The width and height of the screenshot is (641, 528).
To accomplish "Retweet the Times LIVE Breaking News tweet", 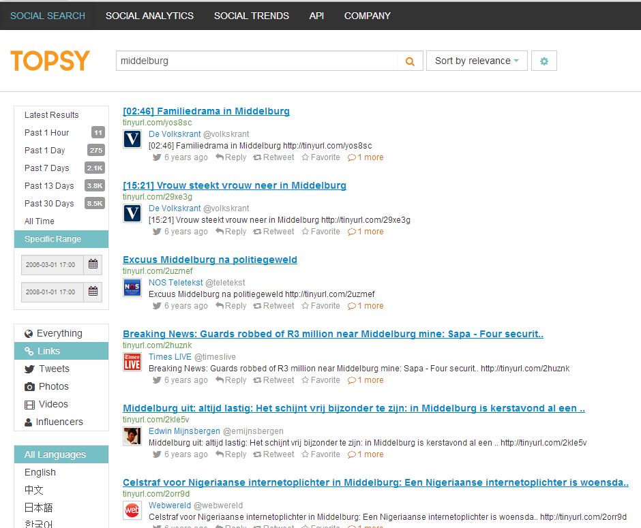I will (273, 380).
